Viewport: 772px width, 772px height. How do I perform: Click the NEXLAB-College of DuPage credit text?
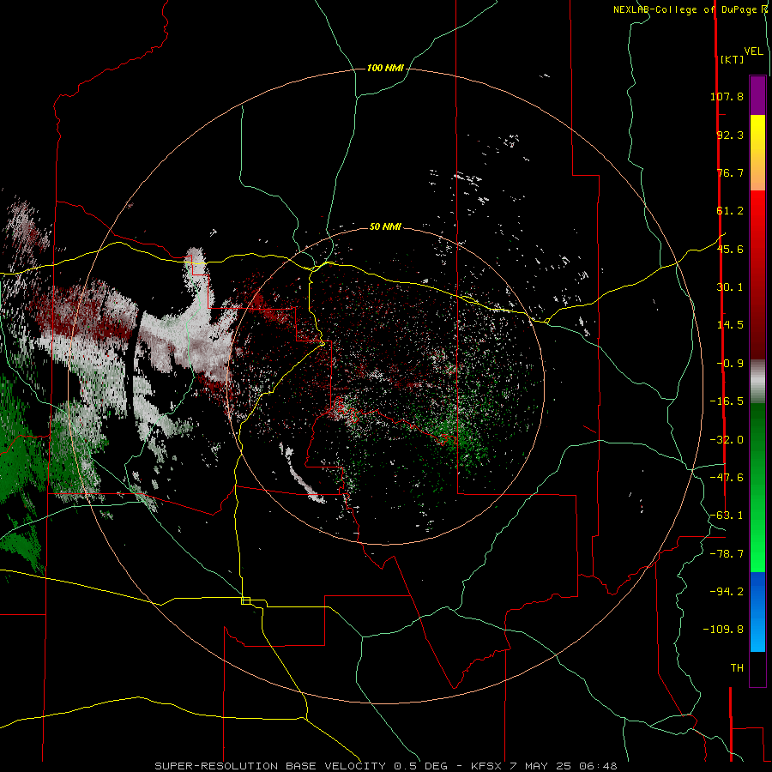point(685,9)
